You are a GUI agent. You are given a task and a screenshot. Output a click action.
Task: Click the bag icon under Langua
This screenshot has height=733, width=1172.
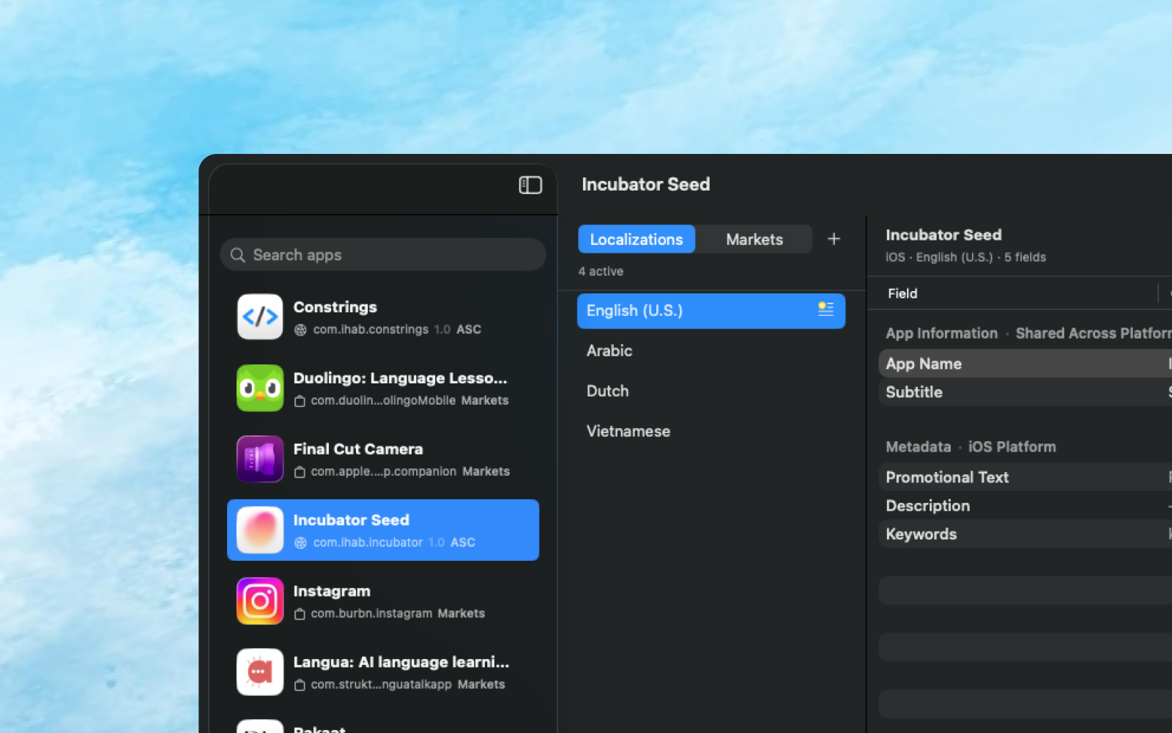point(300,685)
